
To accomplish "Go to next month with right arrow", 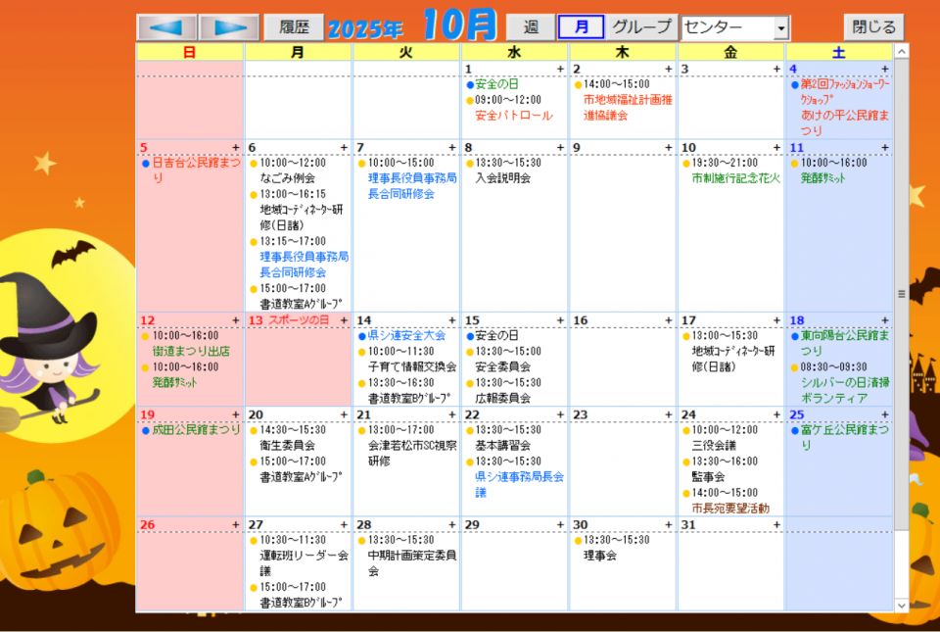I will tap(229, 27).
